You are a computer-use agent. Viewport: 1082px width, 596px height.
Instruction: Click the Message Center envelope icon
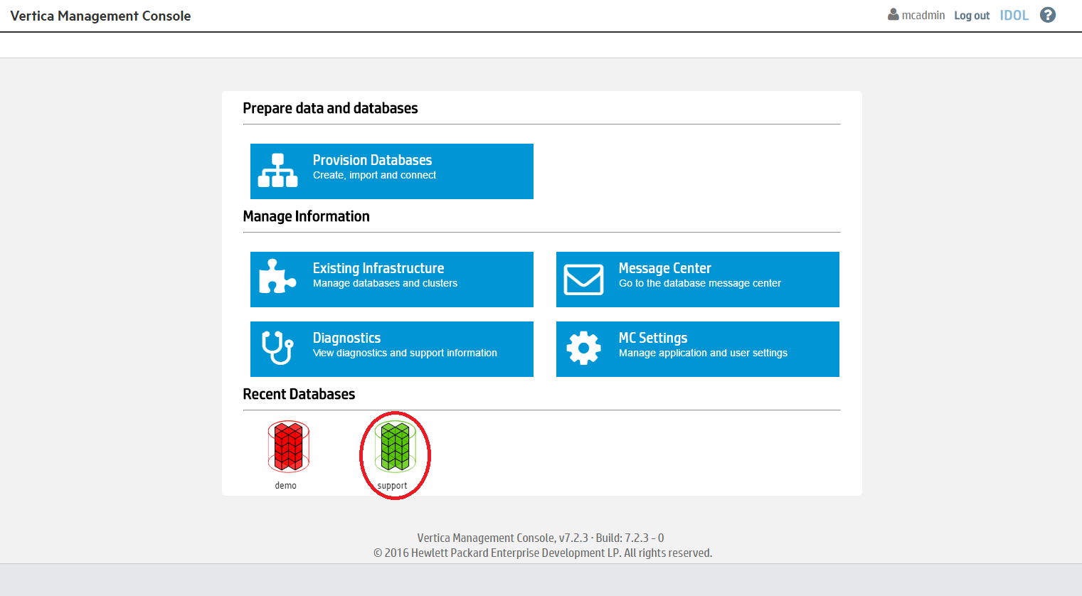click(583, 280)
